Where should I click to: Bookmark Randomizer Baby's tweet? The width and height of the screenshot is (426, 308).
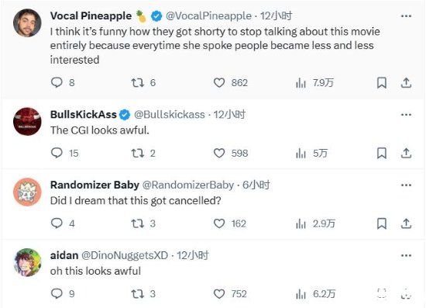(382, 223)
